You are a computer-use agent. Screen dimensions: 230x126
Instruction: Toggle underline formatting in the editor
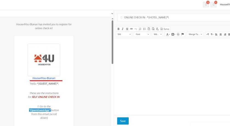(127, 29)
